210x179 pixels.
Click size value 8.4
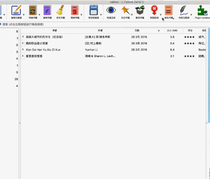172,50
